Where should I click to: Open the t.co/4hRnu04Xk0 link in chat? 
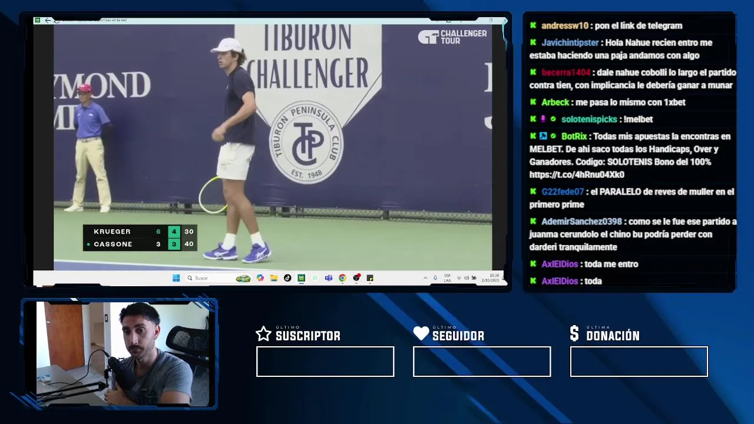tap(577, 174)
